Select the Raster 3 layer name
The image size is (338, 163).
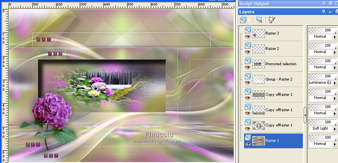272,33
